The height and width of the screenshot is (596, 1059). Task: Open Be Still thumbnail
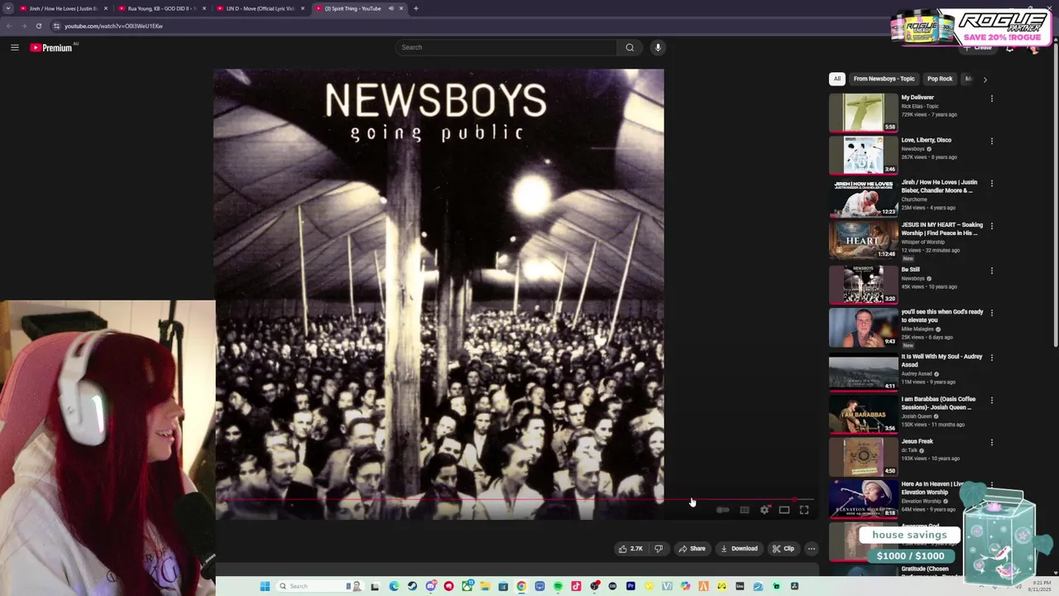click(863, 284)
